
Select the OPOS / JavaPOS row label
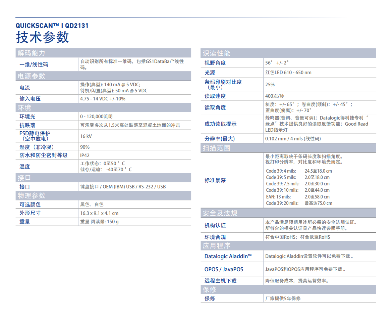[x=224, y=269]
